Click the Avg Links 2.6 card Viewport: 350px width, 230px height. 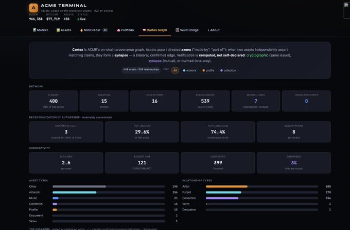tap(66, 163)
